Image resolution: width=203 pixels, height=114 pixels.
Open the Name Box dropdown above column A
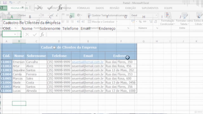click(x=15, y=35)
